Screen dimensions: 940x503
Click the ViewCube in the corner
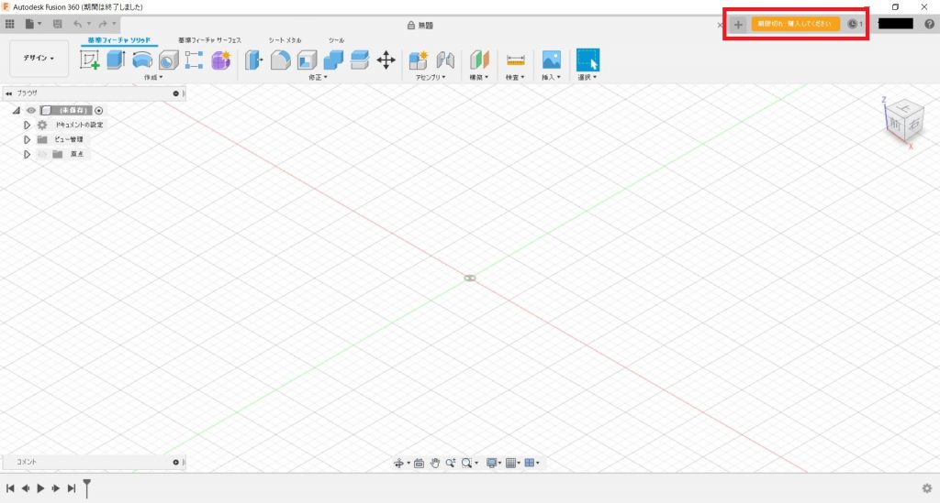tap(902, 121)
